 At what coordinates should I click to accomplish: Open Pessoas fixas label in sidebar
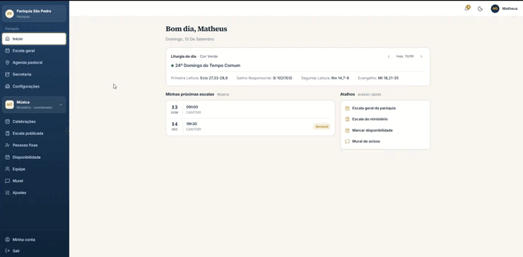(25, 145)
